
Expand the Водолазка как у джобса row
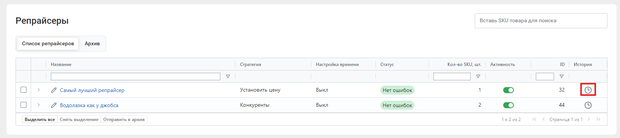(38, 105)
